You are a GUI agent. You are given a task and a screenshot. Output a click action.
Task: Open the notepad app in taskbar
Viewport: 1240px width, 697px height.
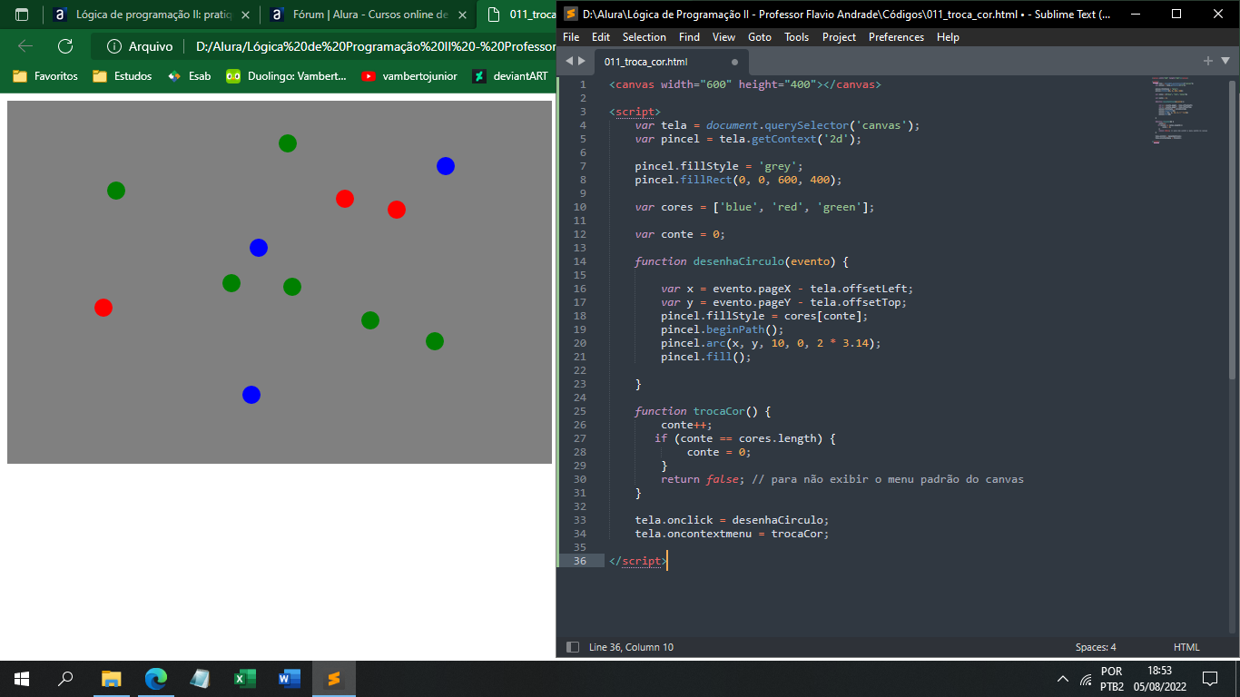tap(200, 679)
